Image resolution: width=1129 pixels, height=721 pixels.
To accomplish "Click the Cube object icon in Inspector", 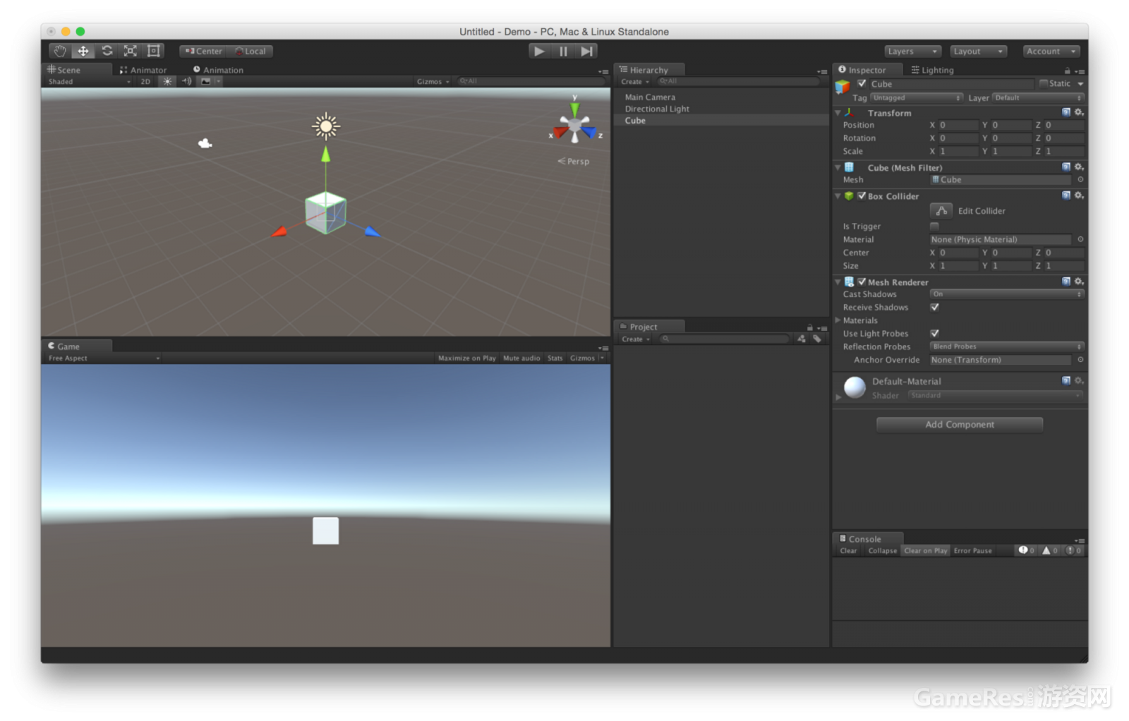I will (x=843, y=87).
